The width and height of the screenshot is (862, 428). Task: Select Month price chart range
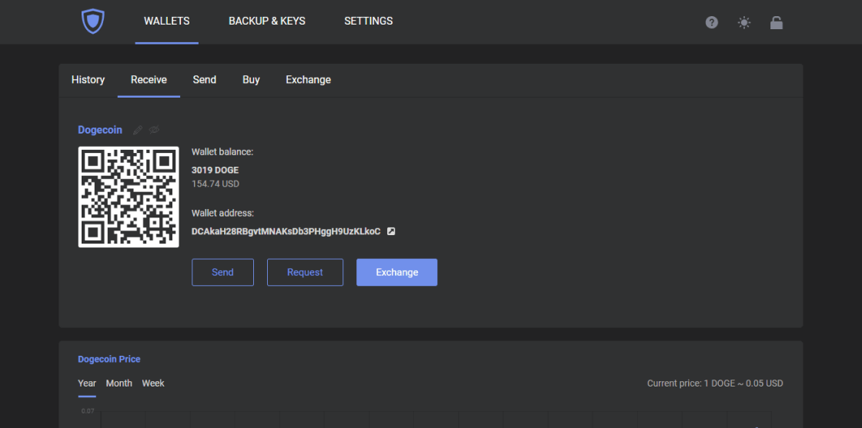click(119, 383)
